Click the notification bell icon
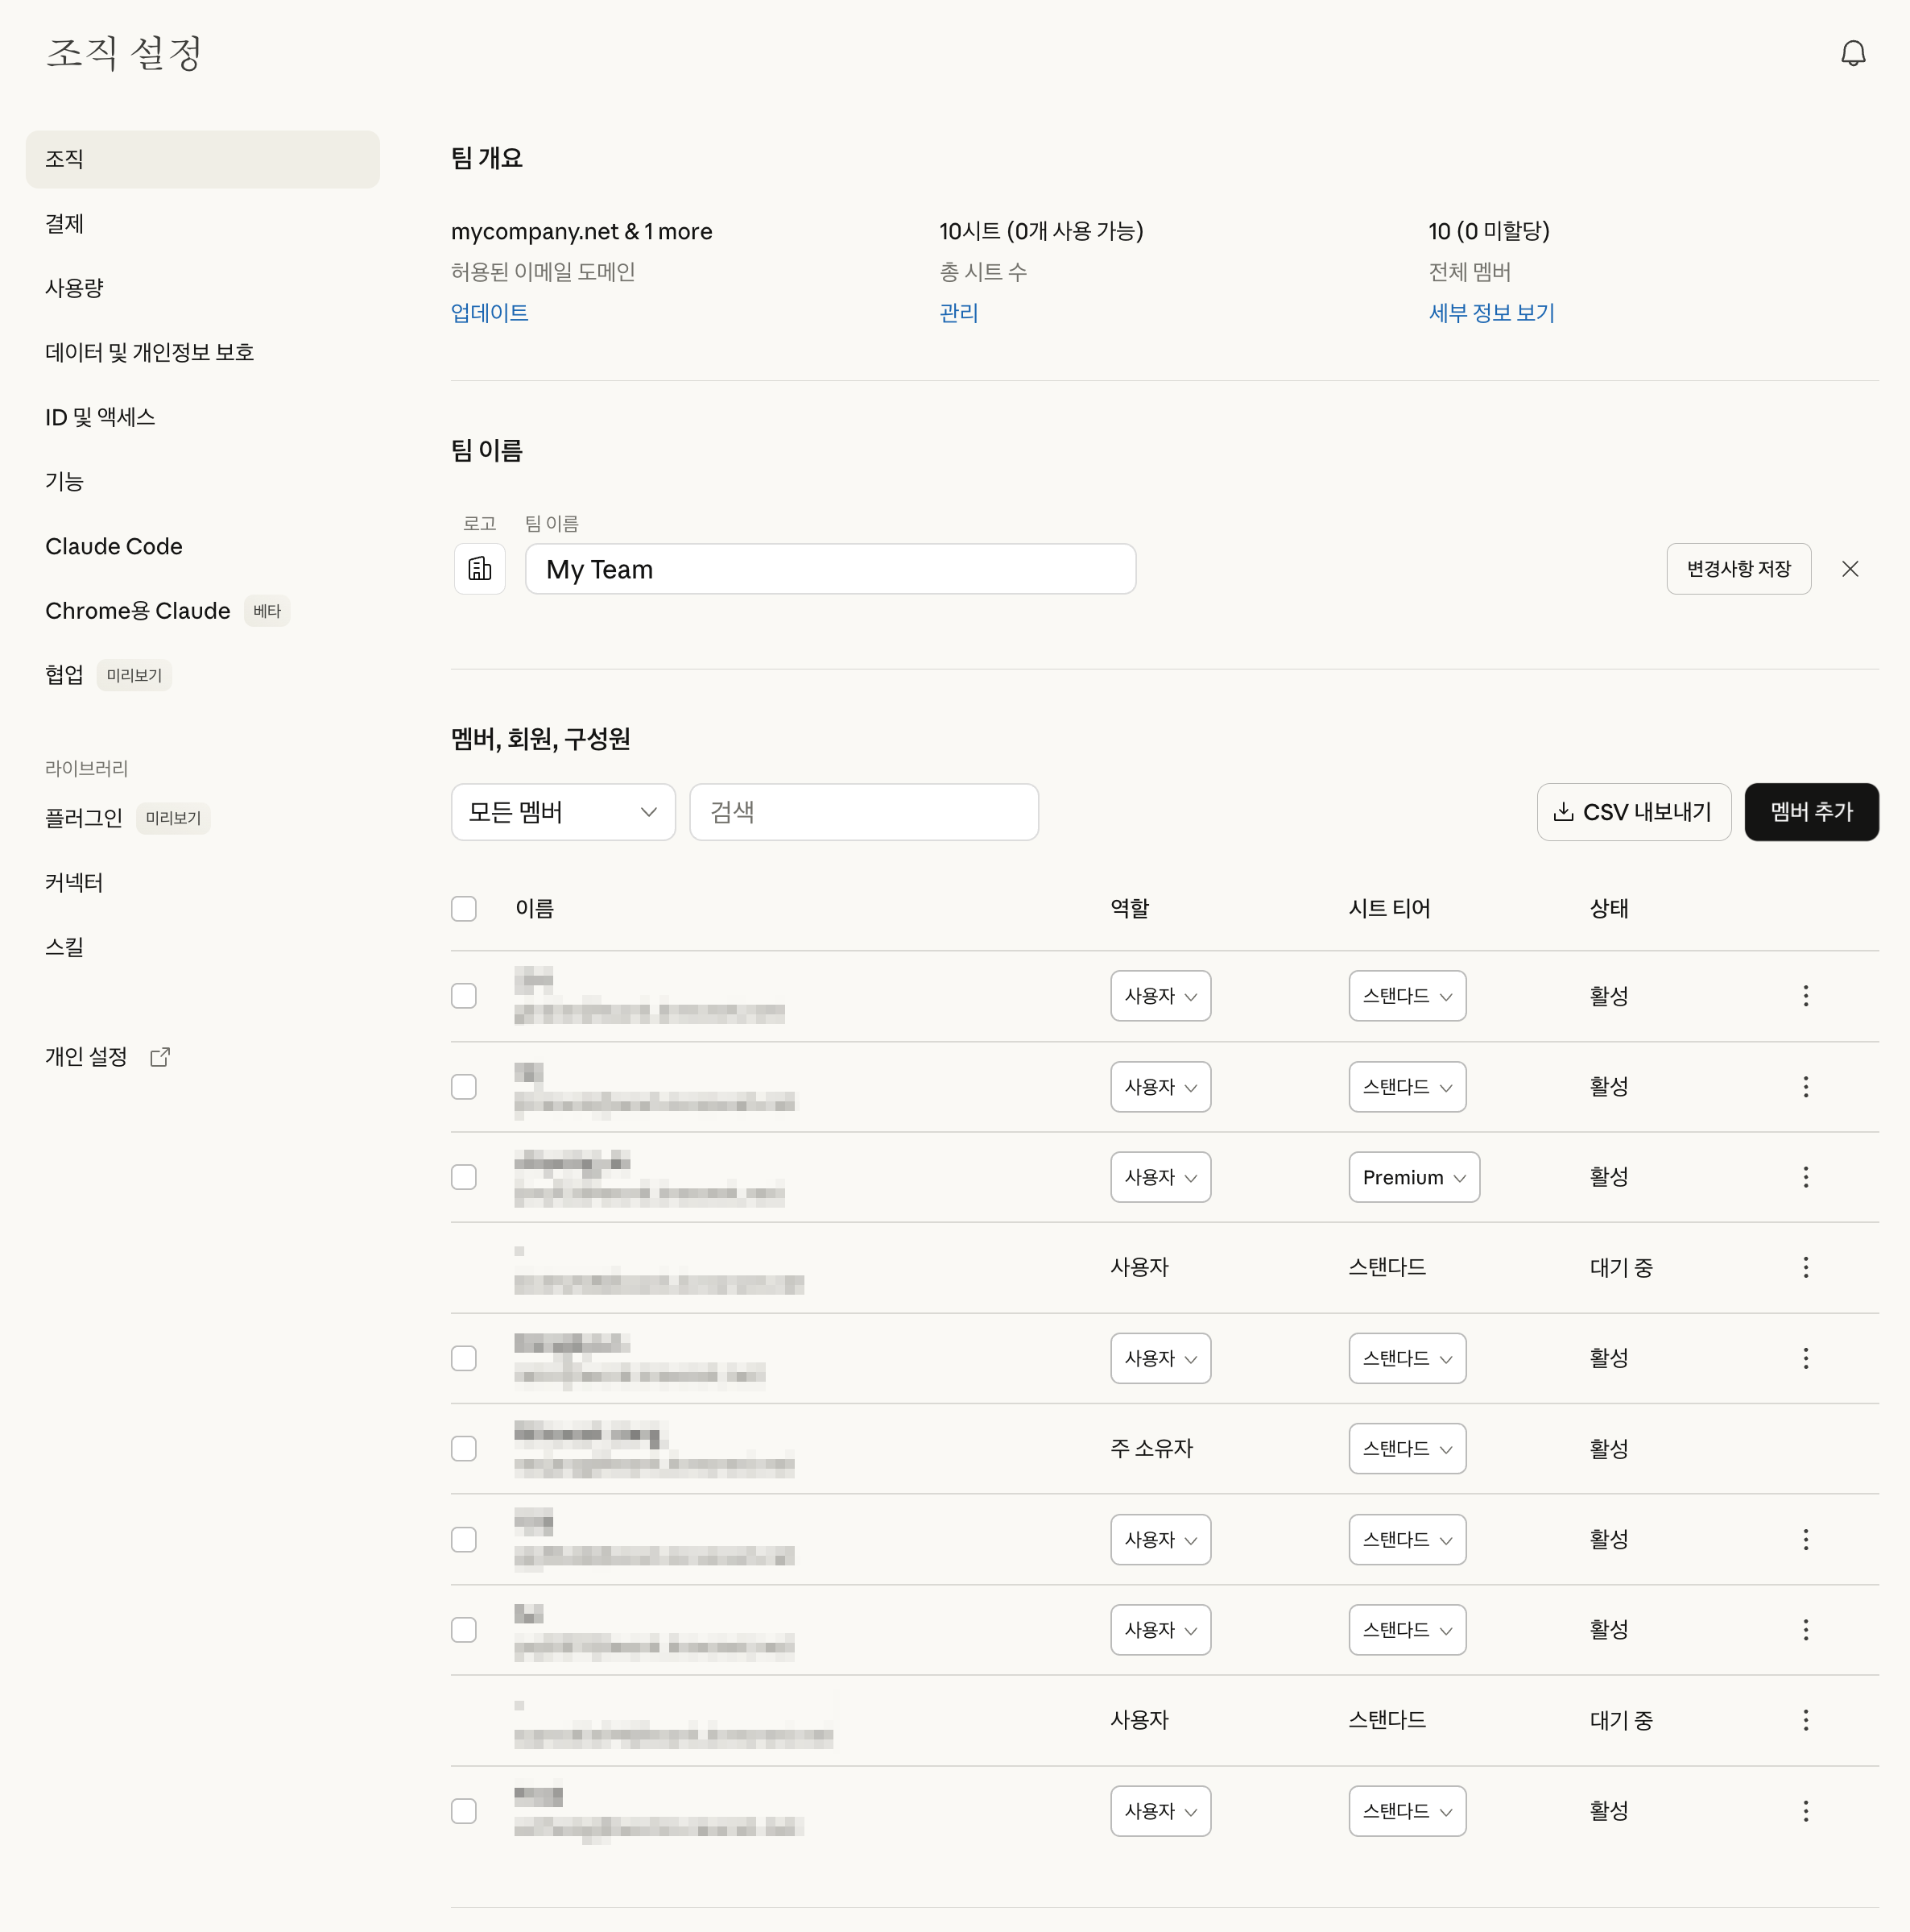The width and height of the screenshot is (1910, 1932). 1852,53
